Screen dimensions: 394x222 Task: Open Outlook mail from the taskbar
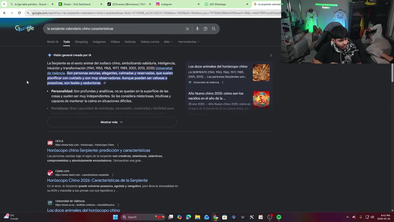(207, 217)
